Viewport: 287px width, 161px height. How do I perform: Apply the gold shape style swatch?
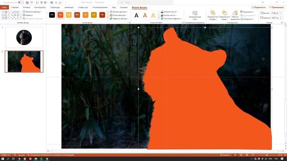[94, 15]
